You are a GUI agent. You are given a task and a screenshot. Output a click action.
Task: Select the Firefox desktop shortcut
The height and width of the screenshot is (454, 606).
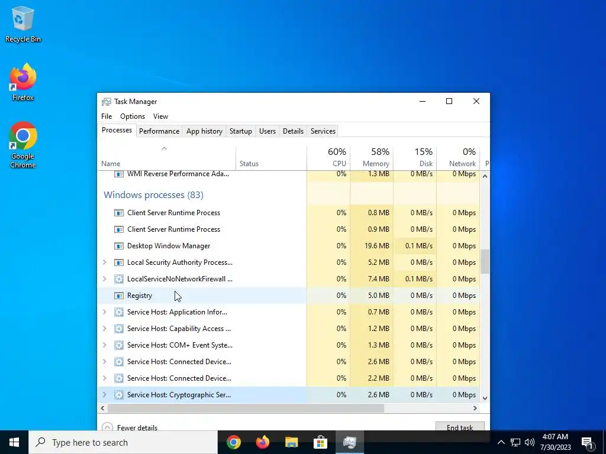click(x=23, y=82)
